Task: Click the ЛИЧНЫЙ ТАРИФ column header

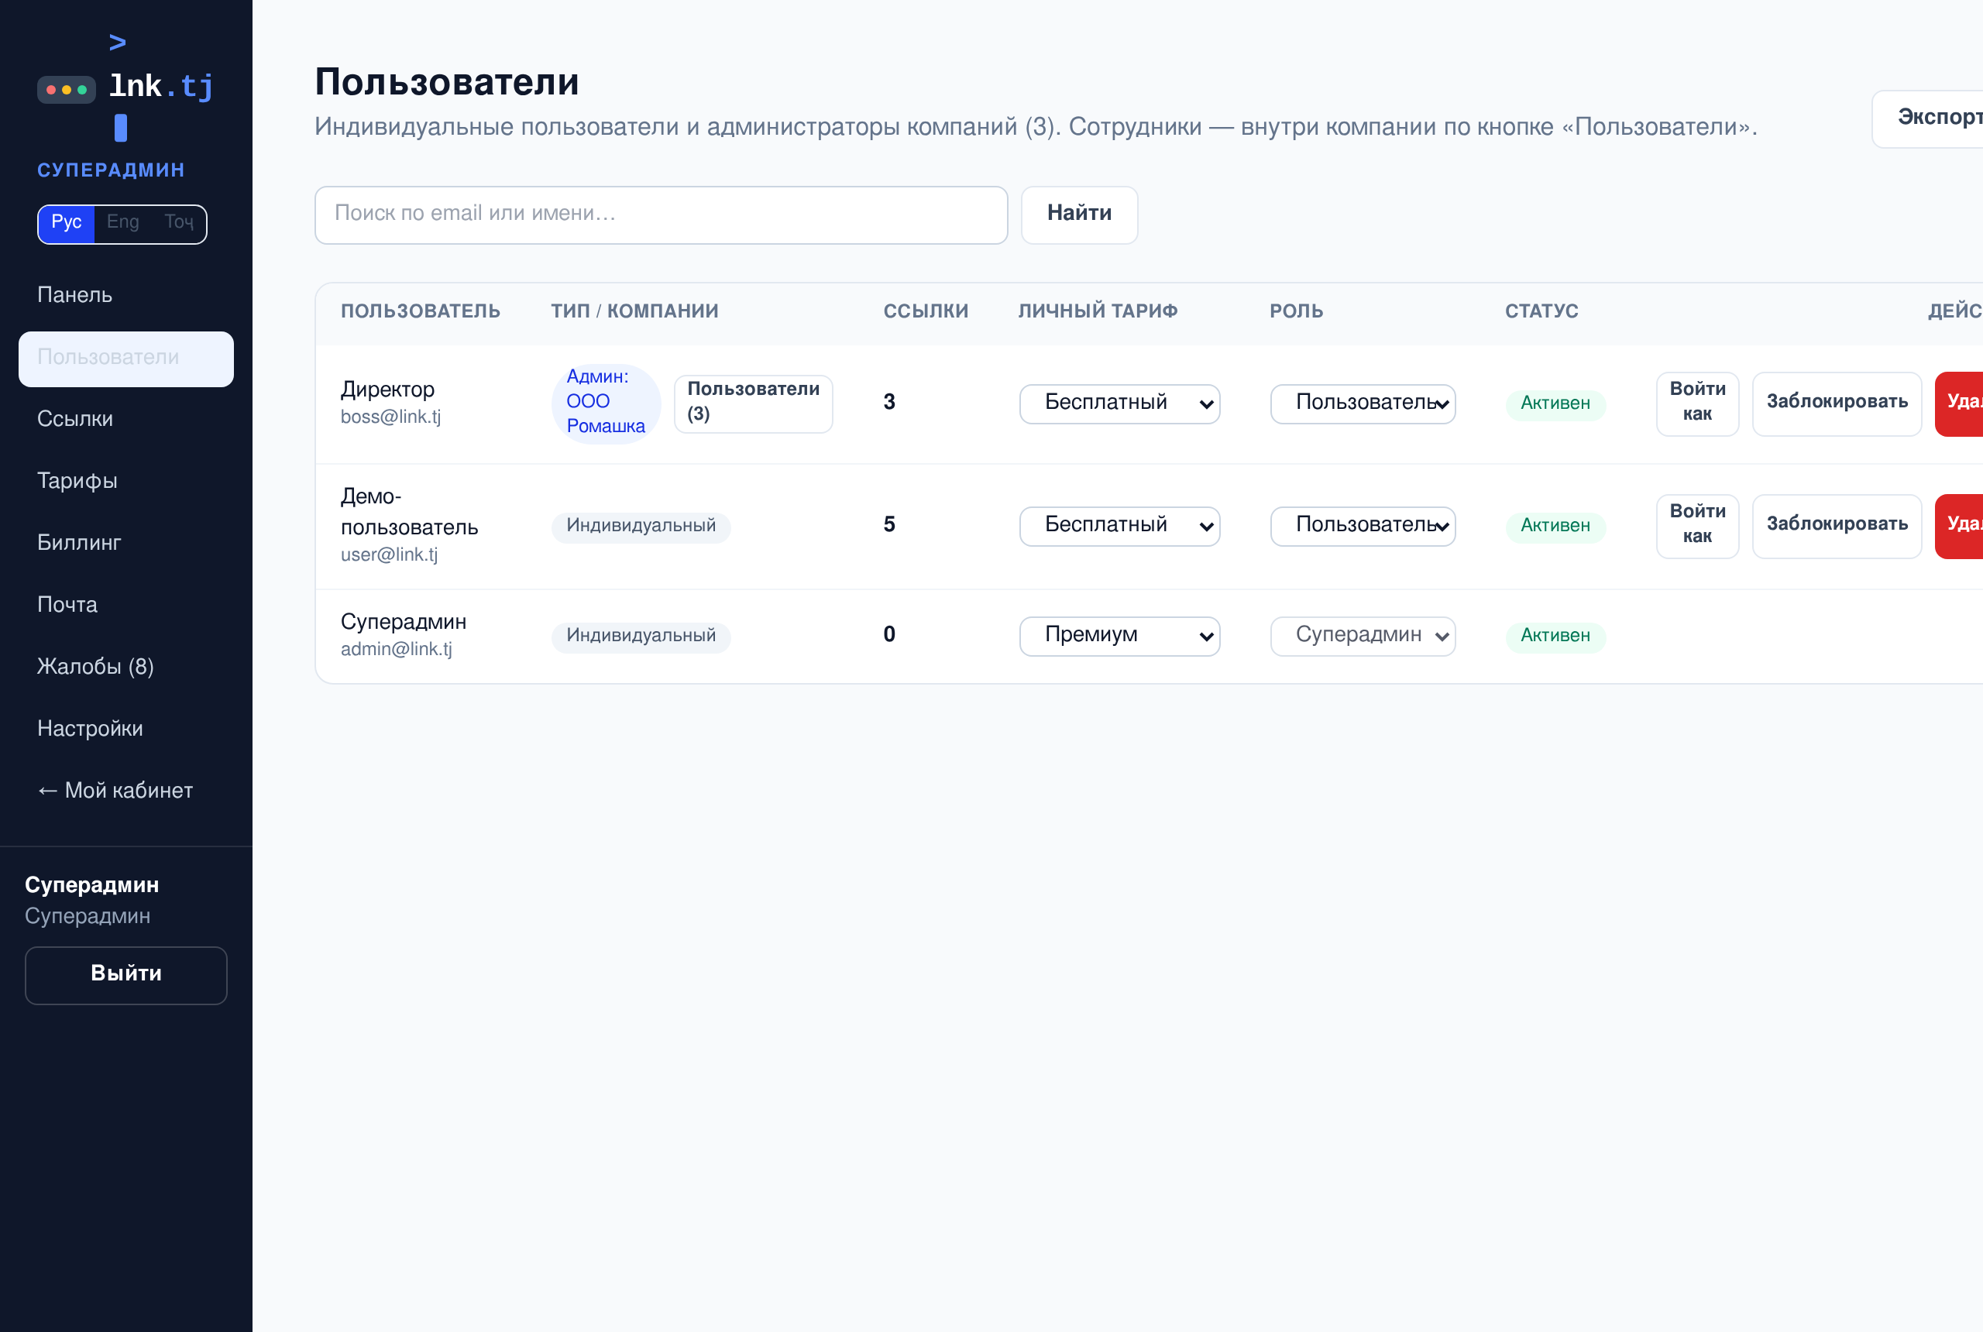Action: pyautogui.click(x=1098, y=311)
